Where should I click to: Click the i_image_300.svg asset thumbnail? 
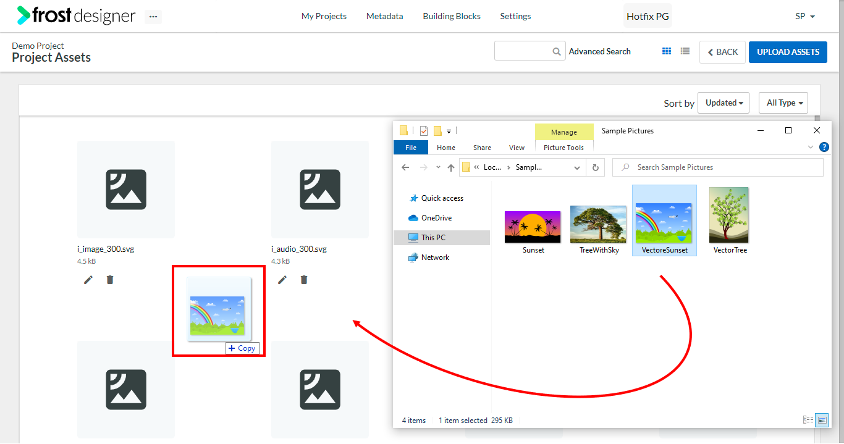[126, 190]
